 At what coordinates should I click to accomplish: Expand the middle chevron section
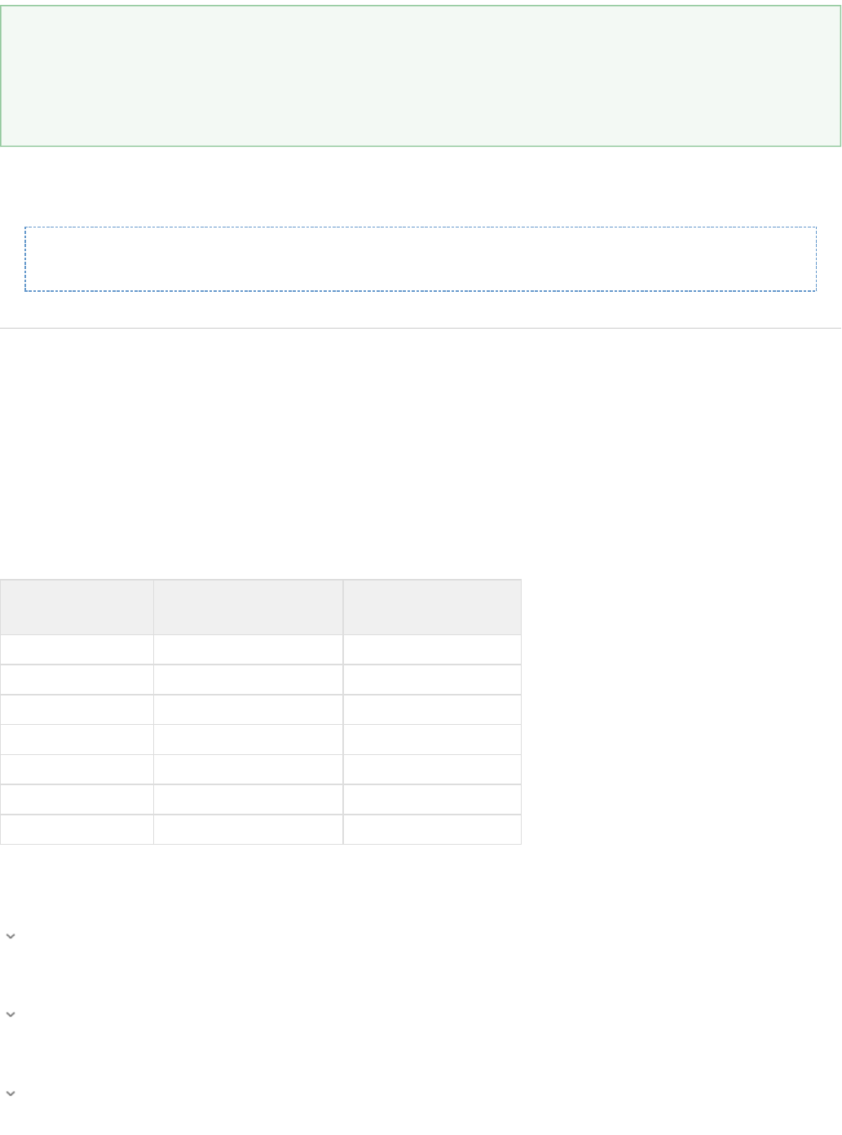point(11,1015)
